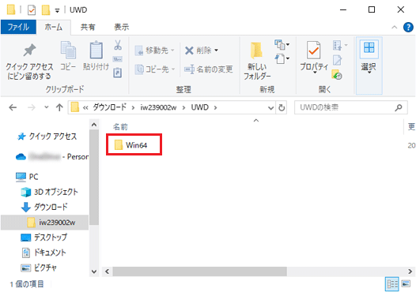Screen dimensions: 416x292
Task: Open Properties (プロパティ) button
Action: [x=314, y=58]
